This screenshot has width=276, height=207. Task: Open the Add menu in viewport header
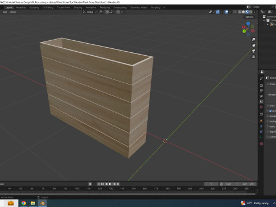5,12
